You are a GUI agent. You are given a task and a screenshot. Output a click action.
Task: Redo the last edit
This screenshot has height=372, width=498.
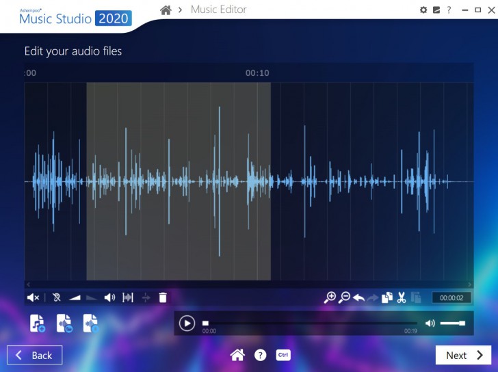[x=373, y=297]
